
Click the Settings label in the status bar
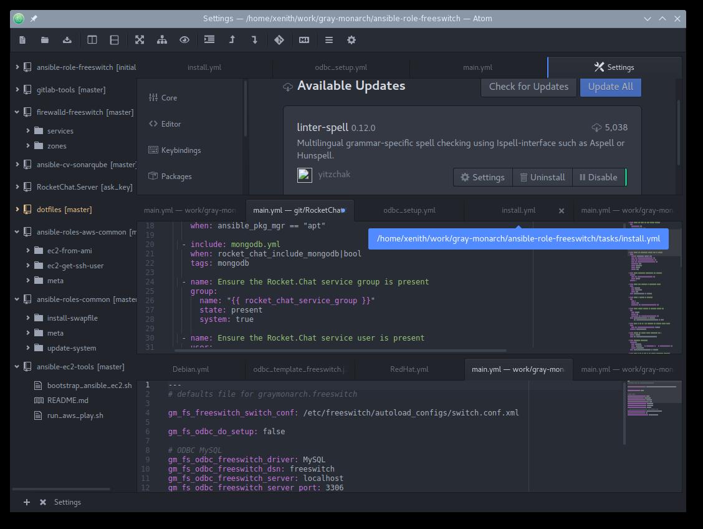pyautogui.click(x=68, y=502)
